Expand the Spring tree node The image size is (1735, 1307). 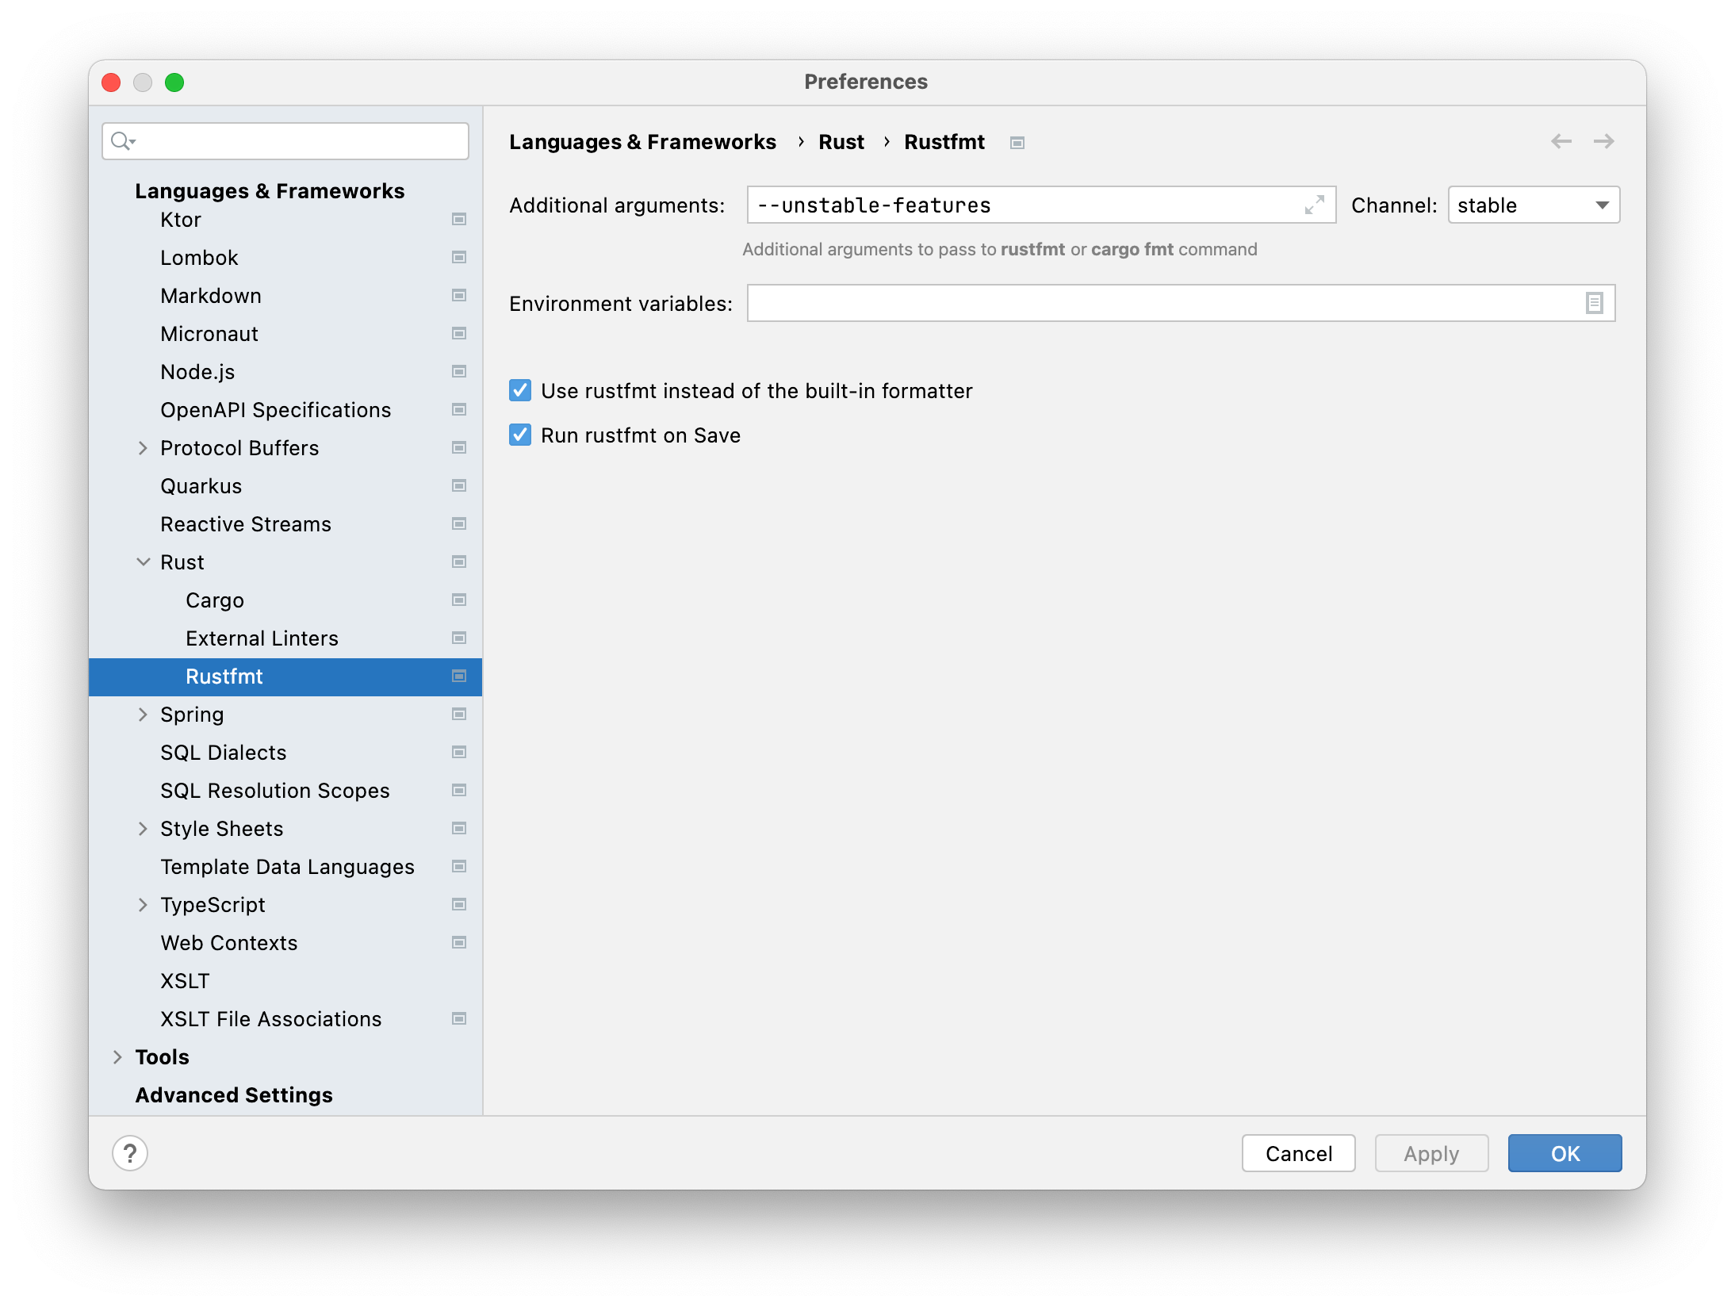tap(144, 715)
